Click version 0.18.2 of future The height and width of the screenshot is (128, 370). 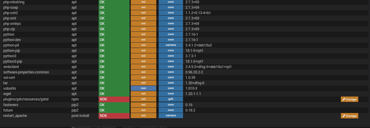(190, 110)
